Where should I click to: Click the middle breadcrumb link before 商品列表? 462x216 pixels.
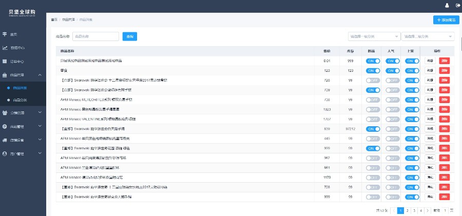(68, 19)
